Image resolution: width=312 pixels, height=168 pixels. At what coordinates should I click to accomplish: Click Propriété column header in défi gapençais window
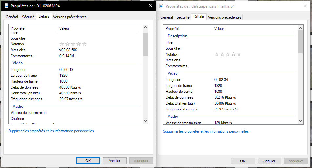click(x=188, y=29)
